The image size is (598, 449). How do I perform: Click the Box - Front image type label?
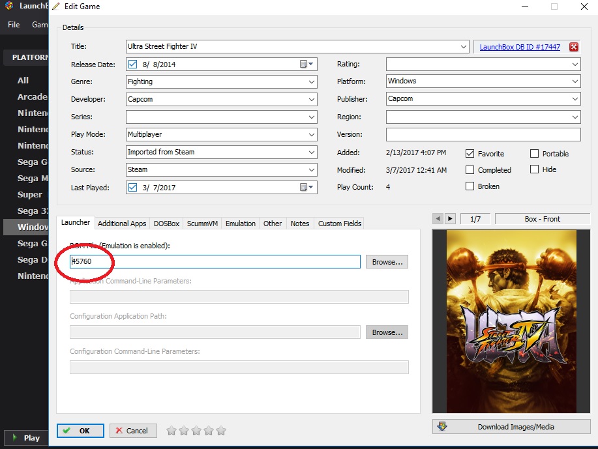coord(543,219)
